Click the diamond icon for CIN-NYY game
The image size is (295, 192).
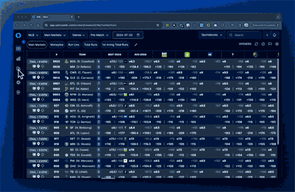pos(43,111)
